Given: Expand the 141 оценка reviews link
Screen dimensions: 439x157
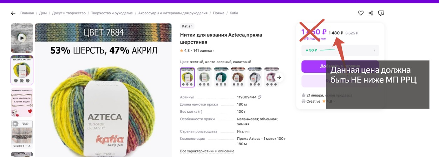Looking at the screenshot, I should (204, 51).
